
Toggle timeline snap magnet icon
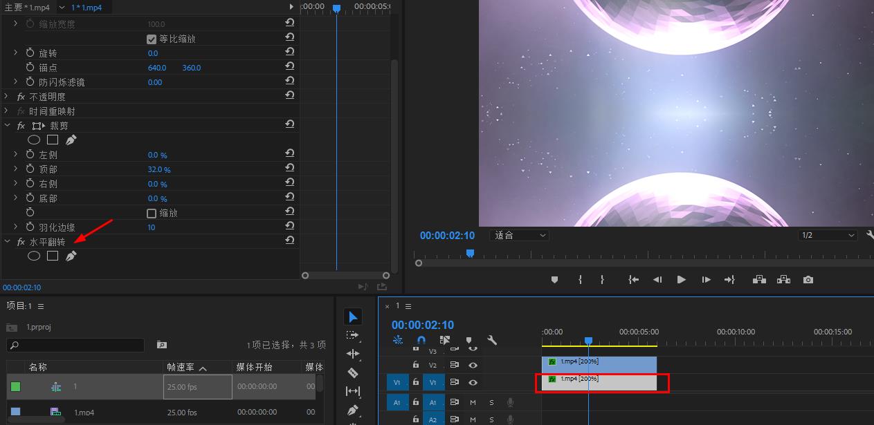[x=421, y=340]
